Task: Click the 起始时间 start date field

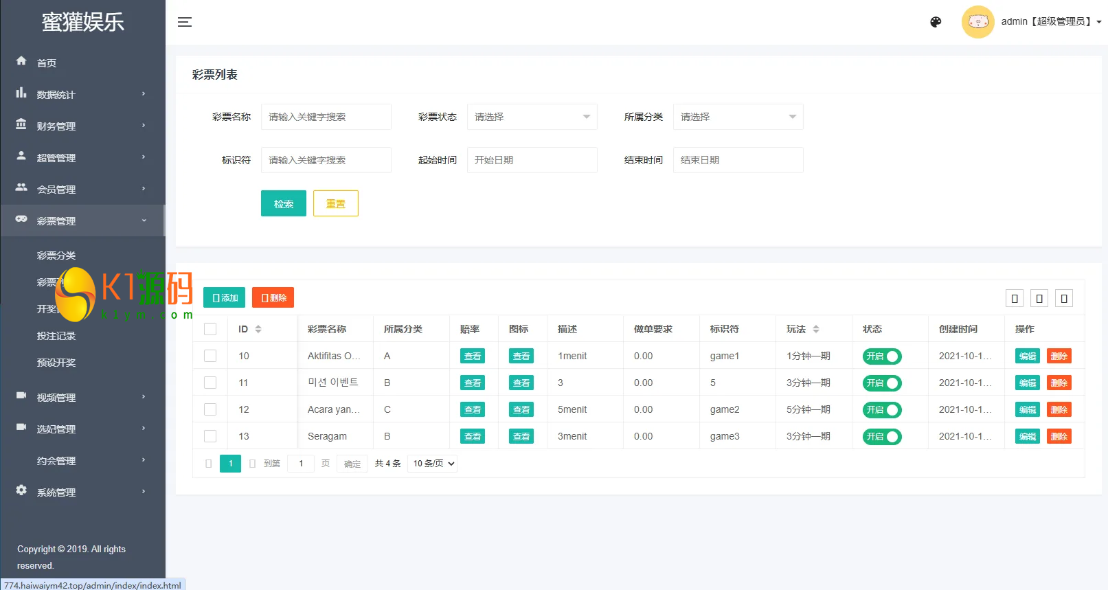Action: (532, 160)
